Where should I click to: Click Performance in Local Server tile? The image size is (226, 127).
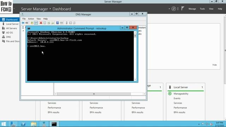pyautogui.click(x=180, y=108)
